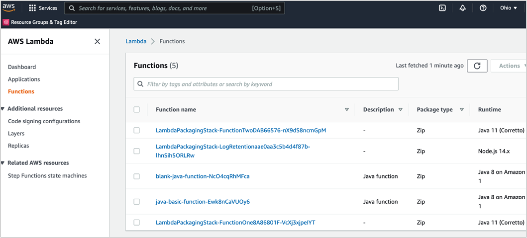Open the Ohio region dropdown
This screenshot has width=527, height=238.
(x=508, y=8)
